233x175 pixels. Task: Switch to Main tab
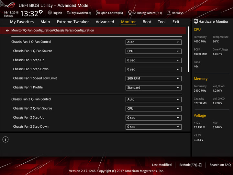(45, 22)
